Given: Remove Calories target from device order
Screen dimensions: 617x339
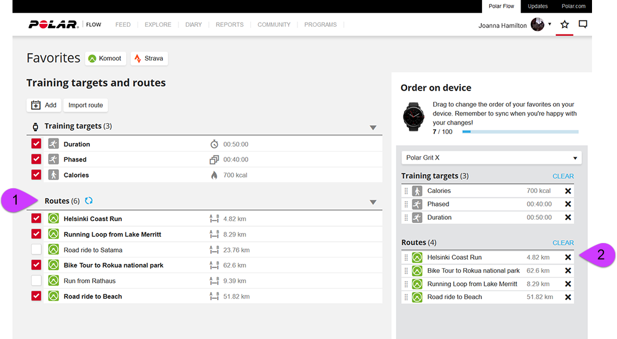Looking at the screenshot, I should pyautogui.click(x=568, y=191).
